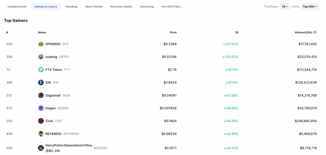
Task: Click the Top Gainers heading
Action: (16, 21)
